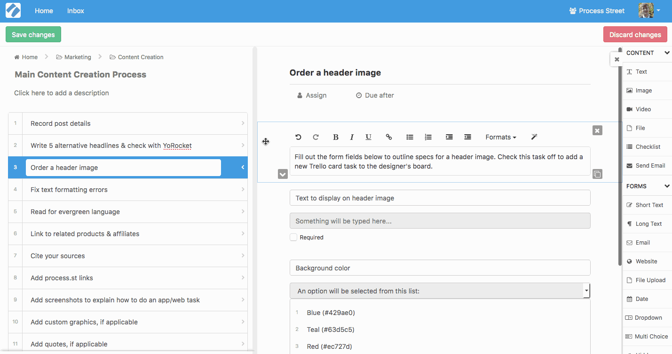
Task: Open the Inbox page
Action: point(75,11)
